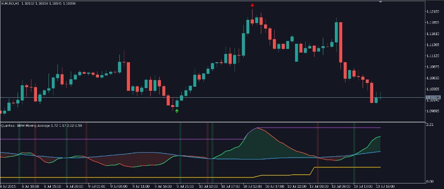Click the 8 Jul 20:00 time label
This screenshot has height=189, width=444.
coord(74,186)
